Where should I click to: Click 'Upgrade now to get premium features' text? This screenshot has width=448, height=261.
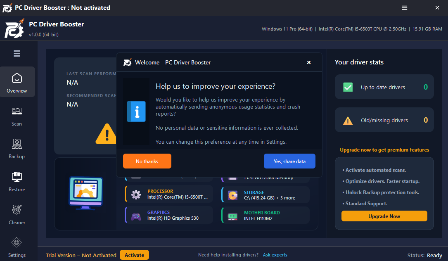(x=384, y=150)
